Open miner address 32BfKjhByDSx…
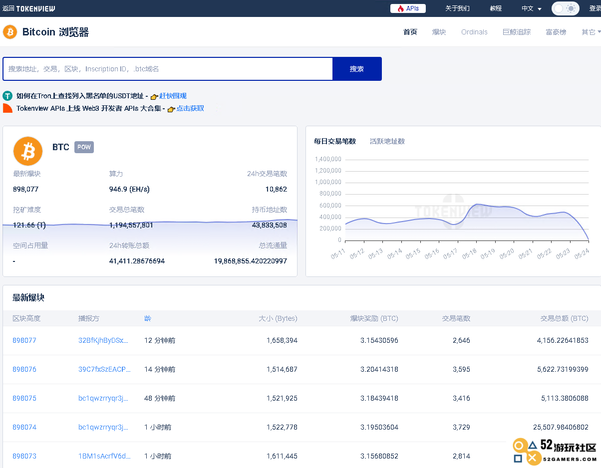This screenshot has width=601, height=468. [103, 340]
